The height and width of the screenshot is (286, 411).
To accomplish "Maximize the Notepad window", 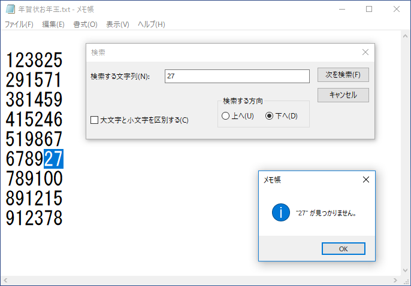I will click(369, 9).
